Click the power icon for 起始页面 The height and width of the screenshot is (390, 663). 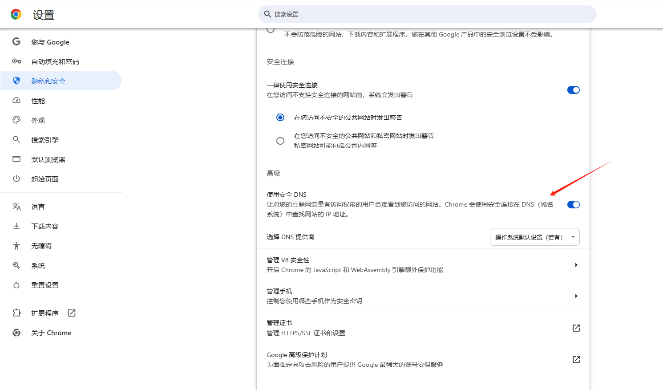16,179
